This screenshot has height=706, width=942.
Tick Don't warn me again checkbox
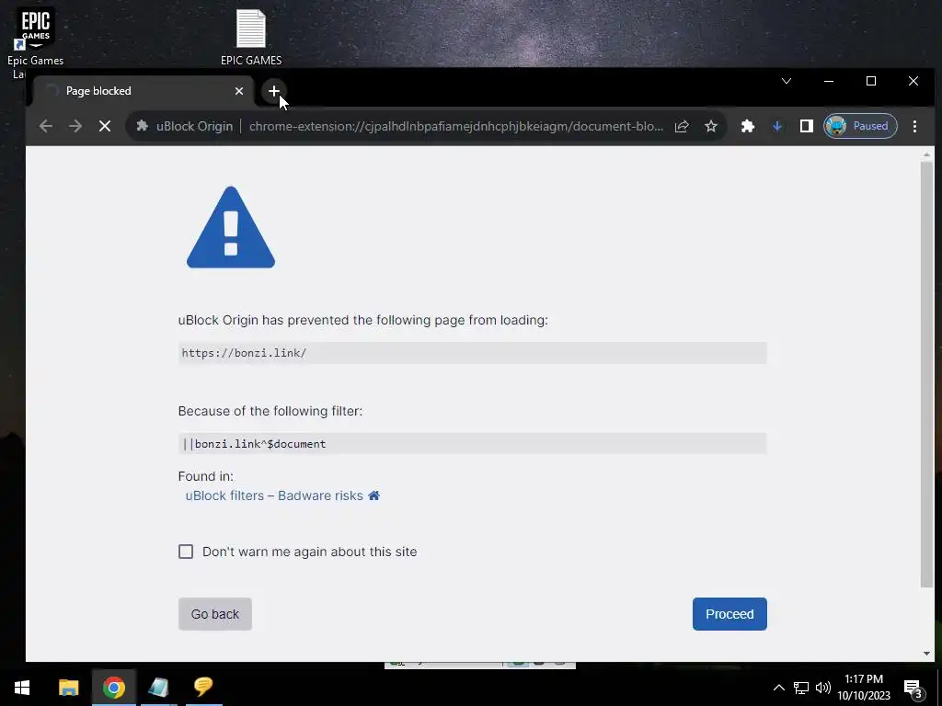click(x=186, y=552)
